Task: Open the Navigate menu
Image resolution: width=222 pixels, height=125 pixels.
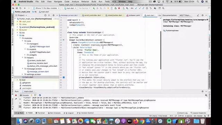Action: coord(58,1)
